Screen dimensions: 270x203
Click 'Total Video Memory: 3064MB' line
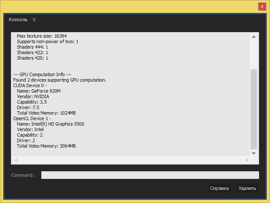pyautogui.click(x=46, y=146)
